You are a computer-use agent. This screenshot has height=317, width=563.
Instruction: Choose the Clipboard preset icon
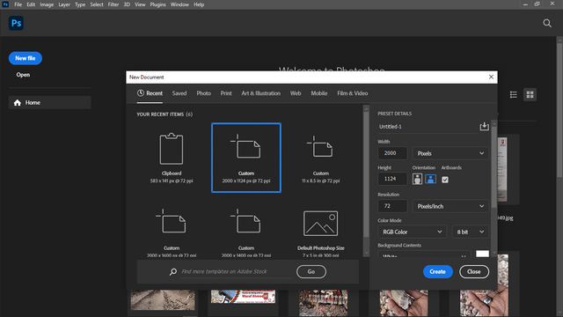(172, 149)
